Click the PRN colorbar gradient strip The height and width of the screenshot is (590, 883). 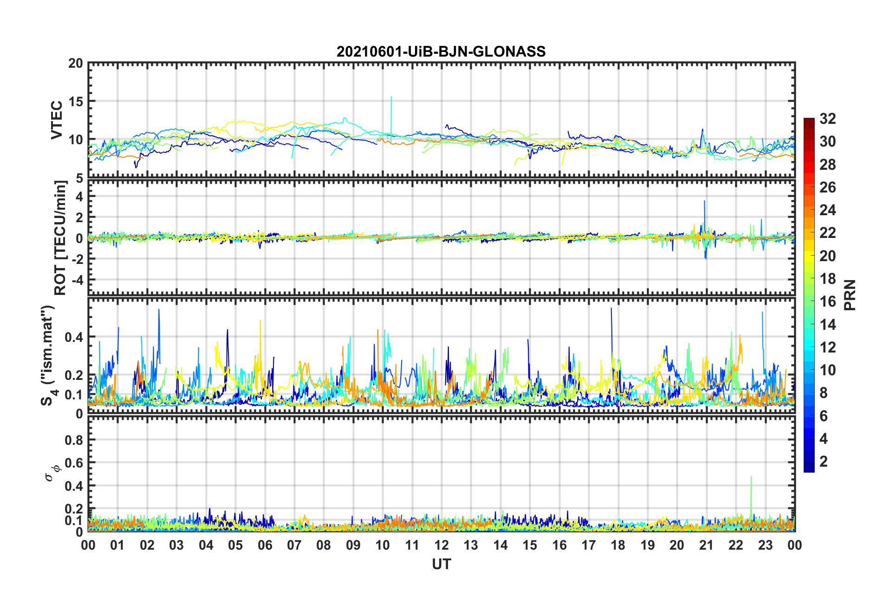click(809, 295)
